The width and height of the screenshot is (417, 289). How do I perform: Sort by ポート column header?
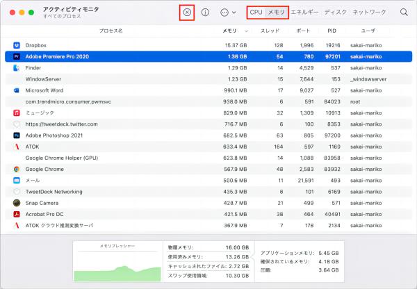pyautogui.click(x=303, y=31)
